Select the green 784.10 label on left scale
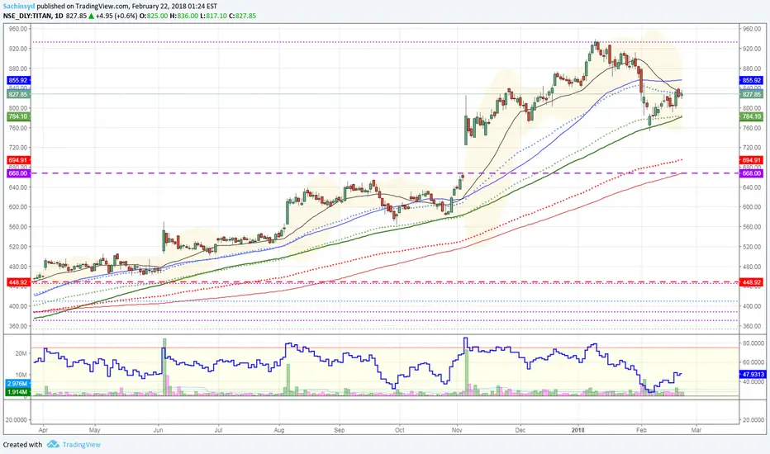The height and width of the screenshot is (454, 770). click(x=18, y=116)
